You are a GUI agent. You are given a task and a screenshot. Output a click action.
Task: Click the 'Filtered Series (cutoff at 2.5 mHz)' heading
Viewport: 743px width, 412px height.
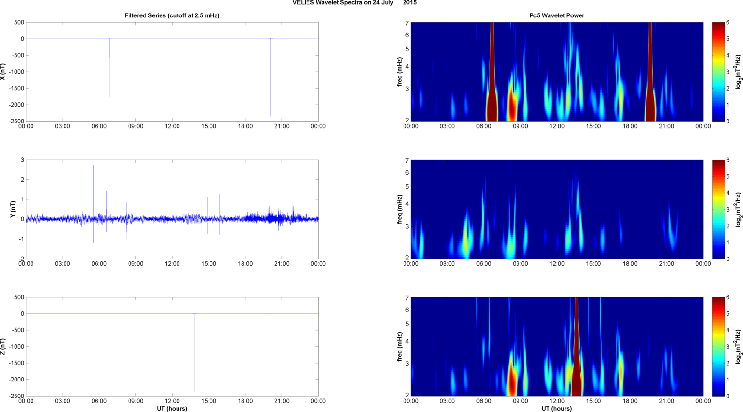tap(172, 15)
